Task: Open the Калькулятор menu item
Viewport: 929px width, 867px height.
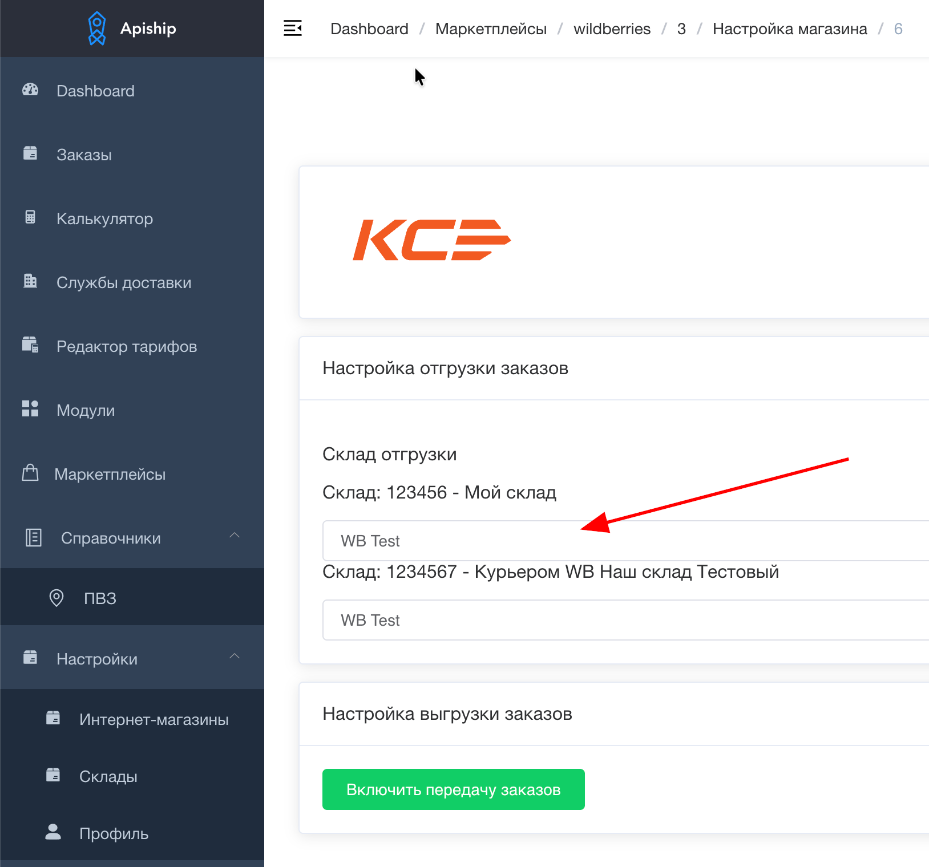Action: 132,218
